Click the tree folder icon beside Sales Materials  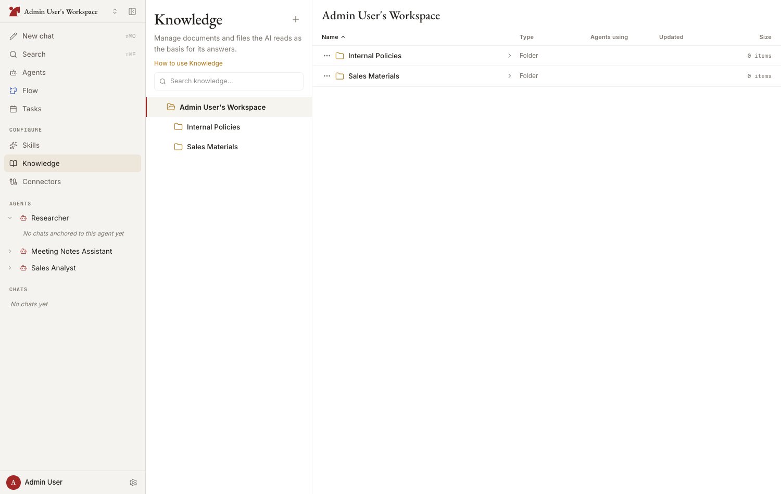[178, 146]
